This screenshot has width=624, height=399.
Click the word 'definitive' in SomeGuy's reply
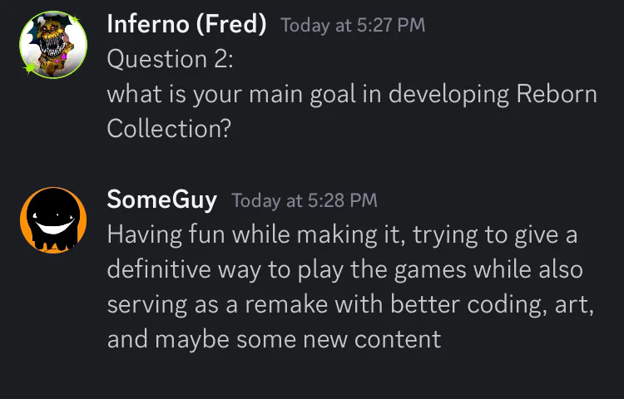159,269
